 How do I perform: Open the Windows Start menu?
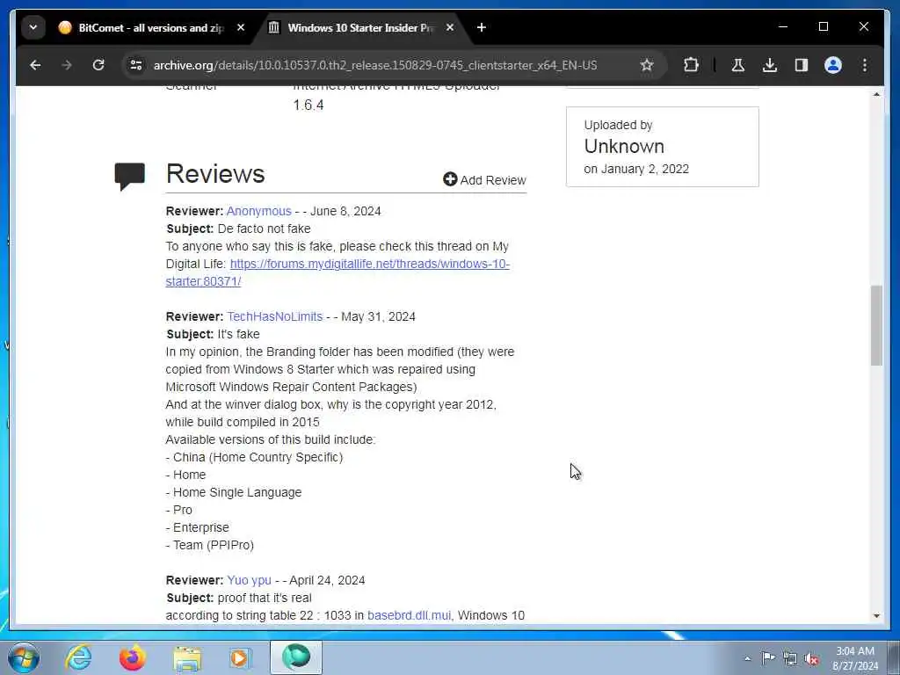click(x=23, y=657)
